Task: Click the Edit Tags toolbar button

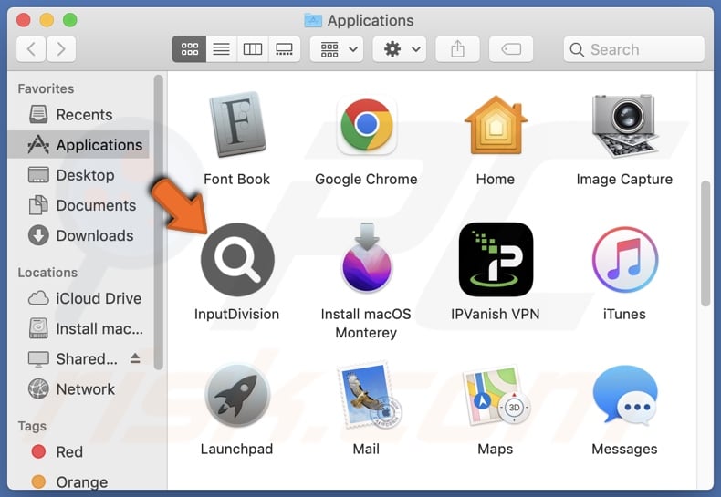Action: tap(511, 48)
